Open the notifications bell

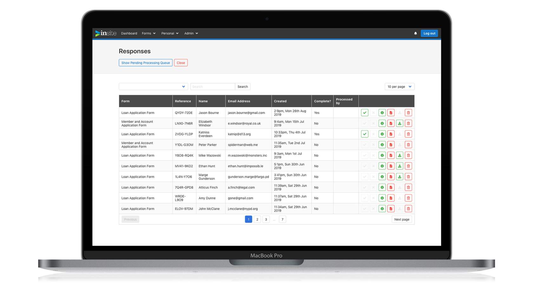(x=415, y=33)
